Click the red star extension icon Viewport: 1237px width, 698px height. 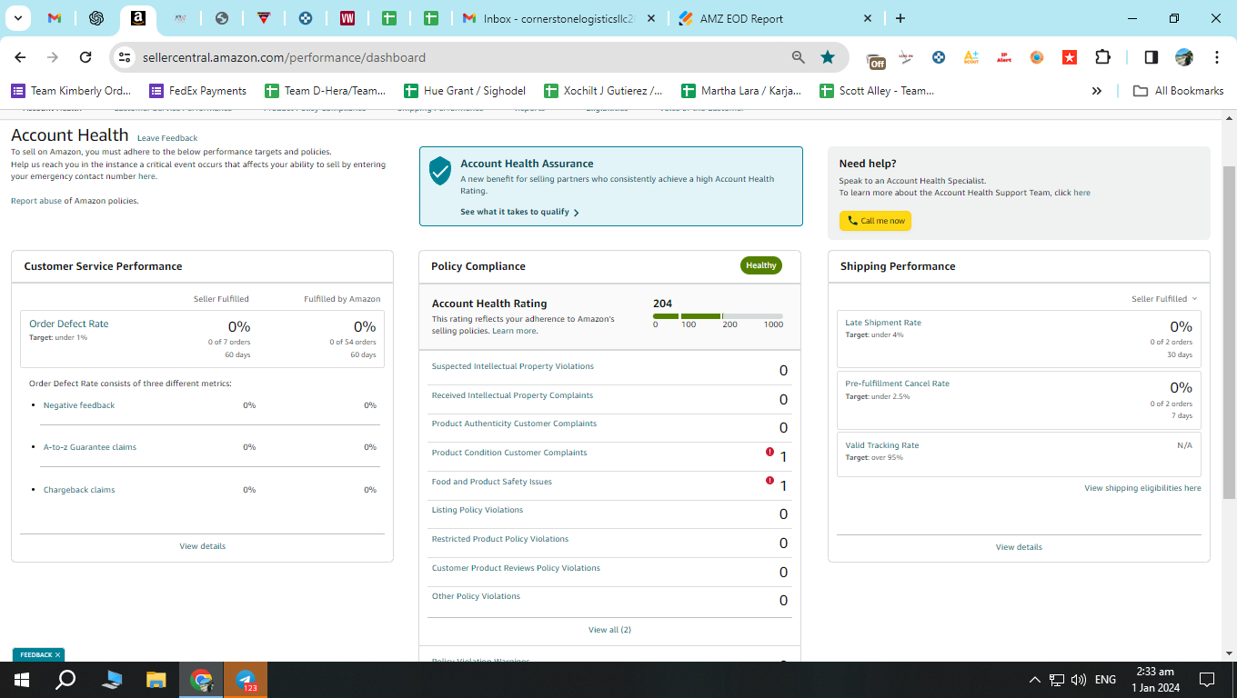click(1070, 57)
